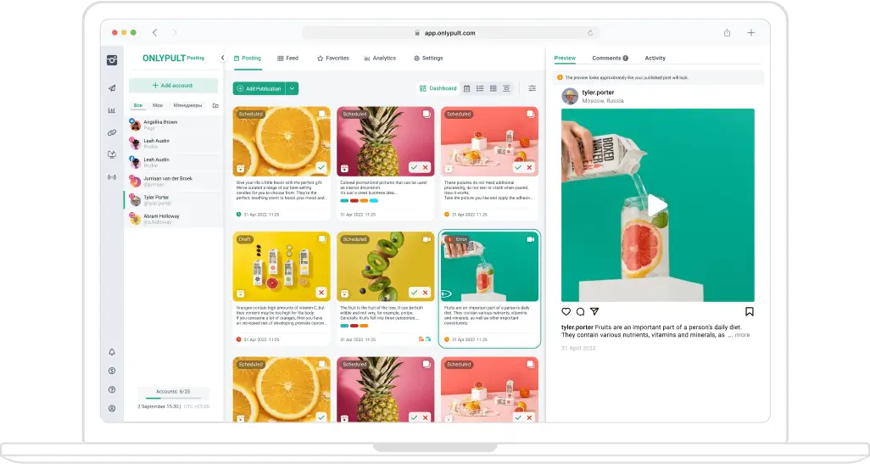Open the link icon in left sidebar
The height and width of the screenshot is (464, 870).
pyautogui.click(x=112, y=132)
